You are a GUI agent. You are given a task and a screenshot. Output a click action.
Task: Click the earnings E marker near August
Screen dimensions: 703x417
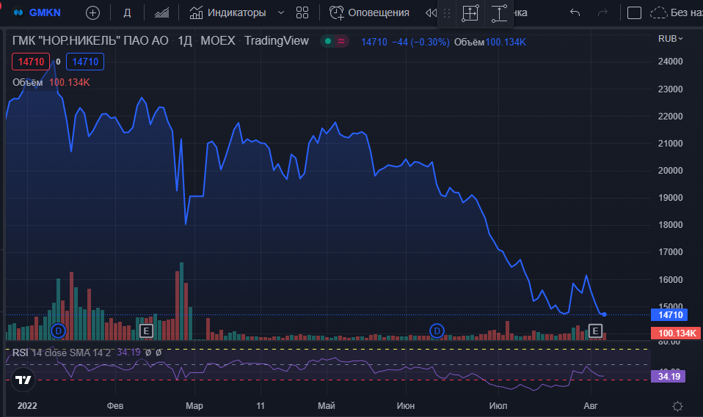click(x=595, y=331)
